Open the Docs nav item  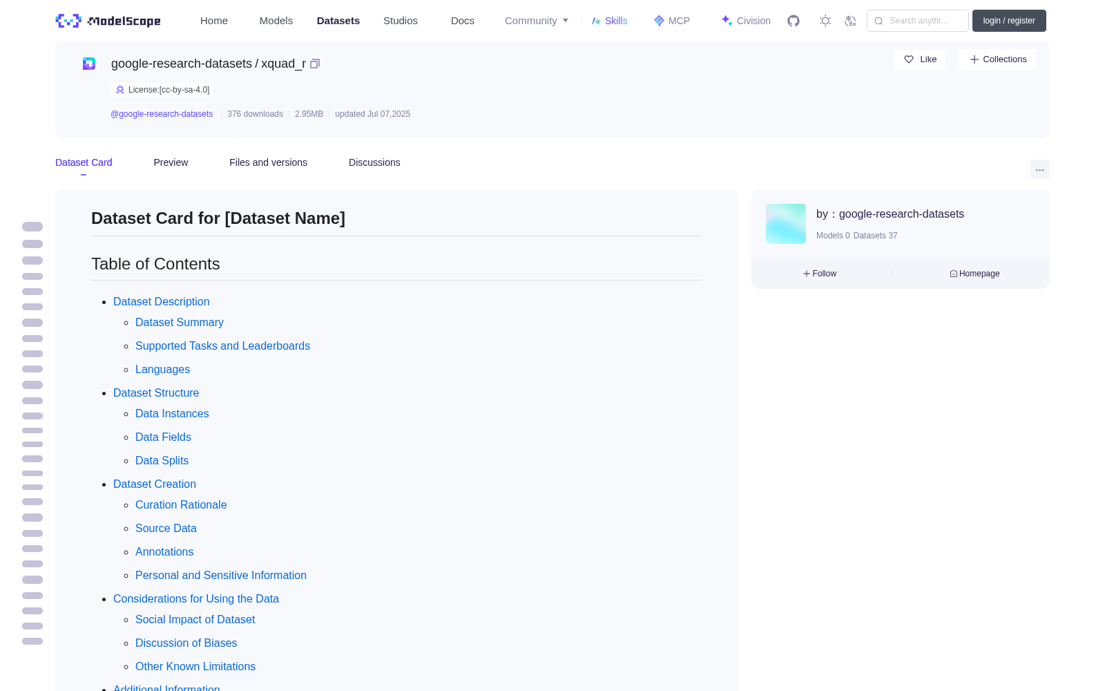463,21
